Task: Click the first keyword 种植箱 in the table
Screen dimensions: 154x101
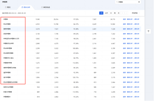Action: tap(6, 19)
